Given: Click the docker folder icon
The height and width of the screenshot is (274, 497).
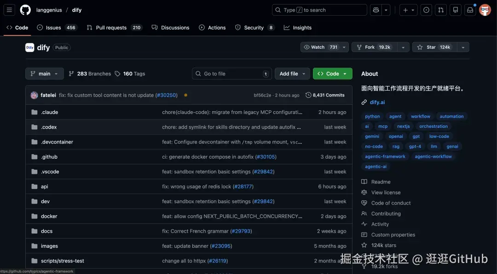Looking at the screenshot, I should tap(34, 217).
